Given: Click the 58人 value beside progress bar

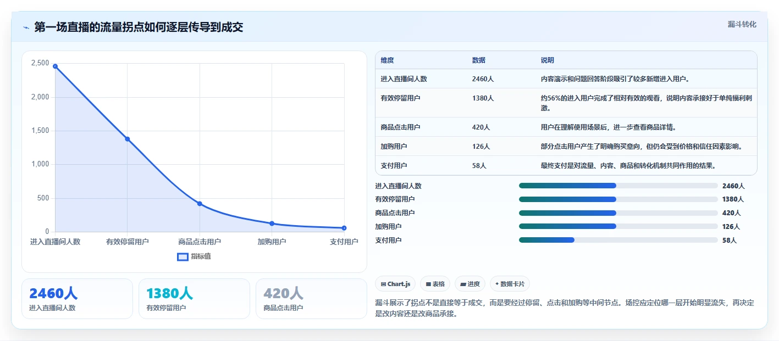Looking at the screenshot, I should 730,241.
